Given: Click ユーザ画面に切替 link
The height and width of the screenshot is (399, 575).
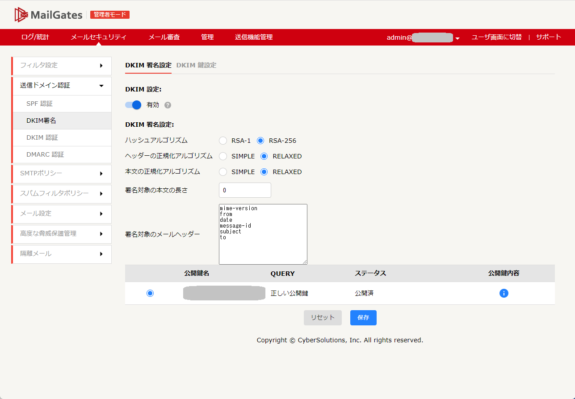Looking at the screenshot, I should (496, 37).
